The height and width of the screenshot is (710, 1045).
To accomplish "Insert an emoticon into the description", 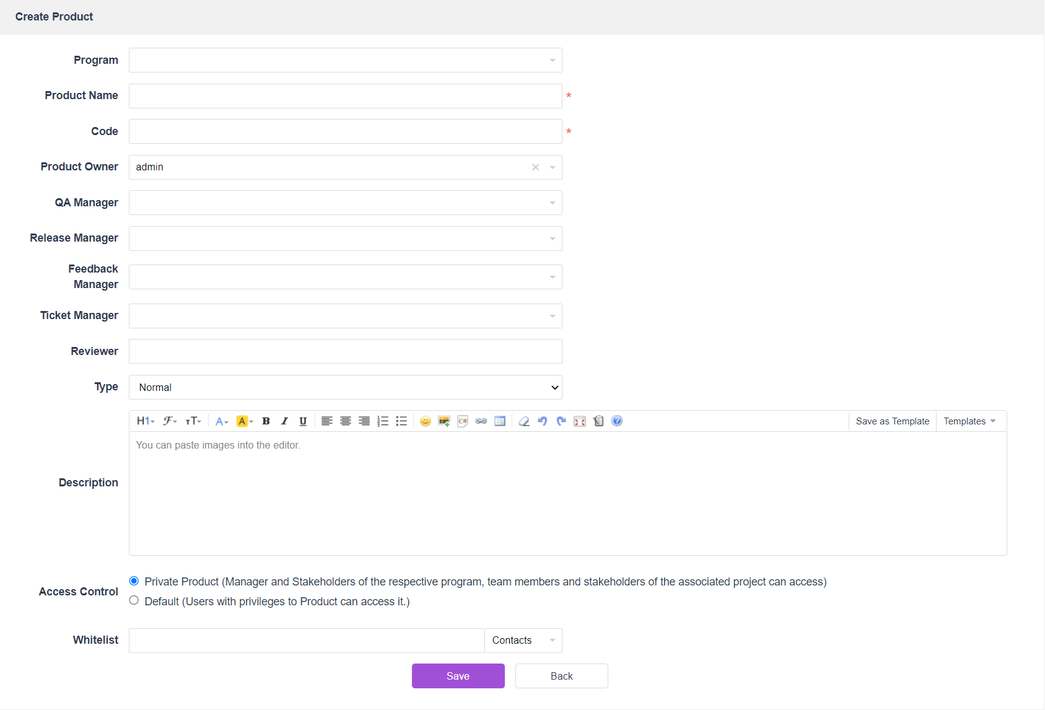I will coord(425,421).
